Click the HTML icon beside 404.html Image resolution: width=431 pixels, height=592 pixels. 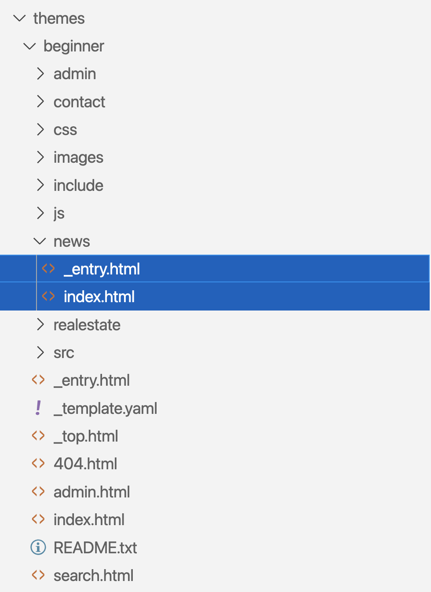[x=38, y=463]
